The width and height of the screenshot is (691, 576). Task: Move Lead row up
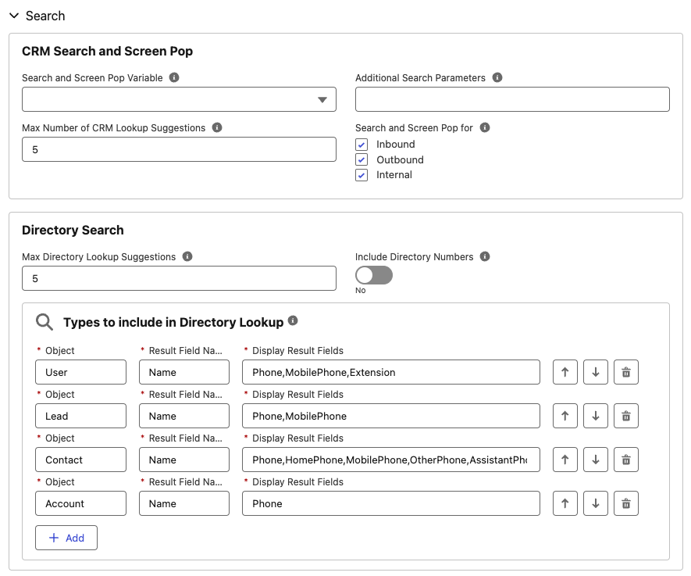pos(565,416)
